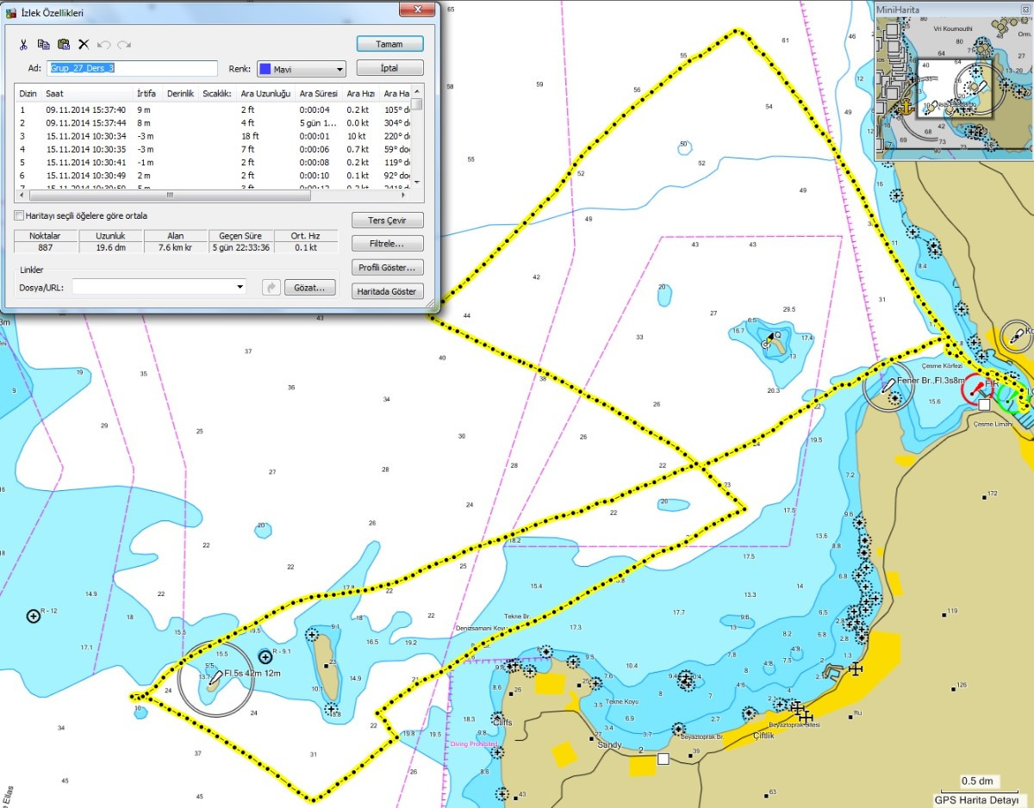Screen dimensions: 1034x808
Task: Click the Haritada Göster button
Action: pyautogui.click(x=388, y=291)
